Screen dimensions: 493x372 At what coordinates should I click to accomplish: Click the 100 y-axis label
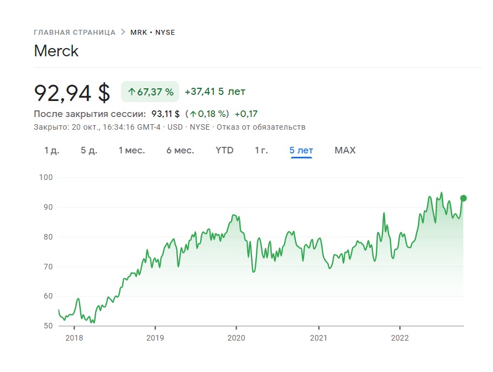pos(46,177)
